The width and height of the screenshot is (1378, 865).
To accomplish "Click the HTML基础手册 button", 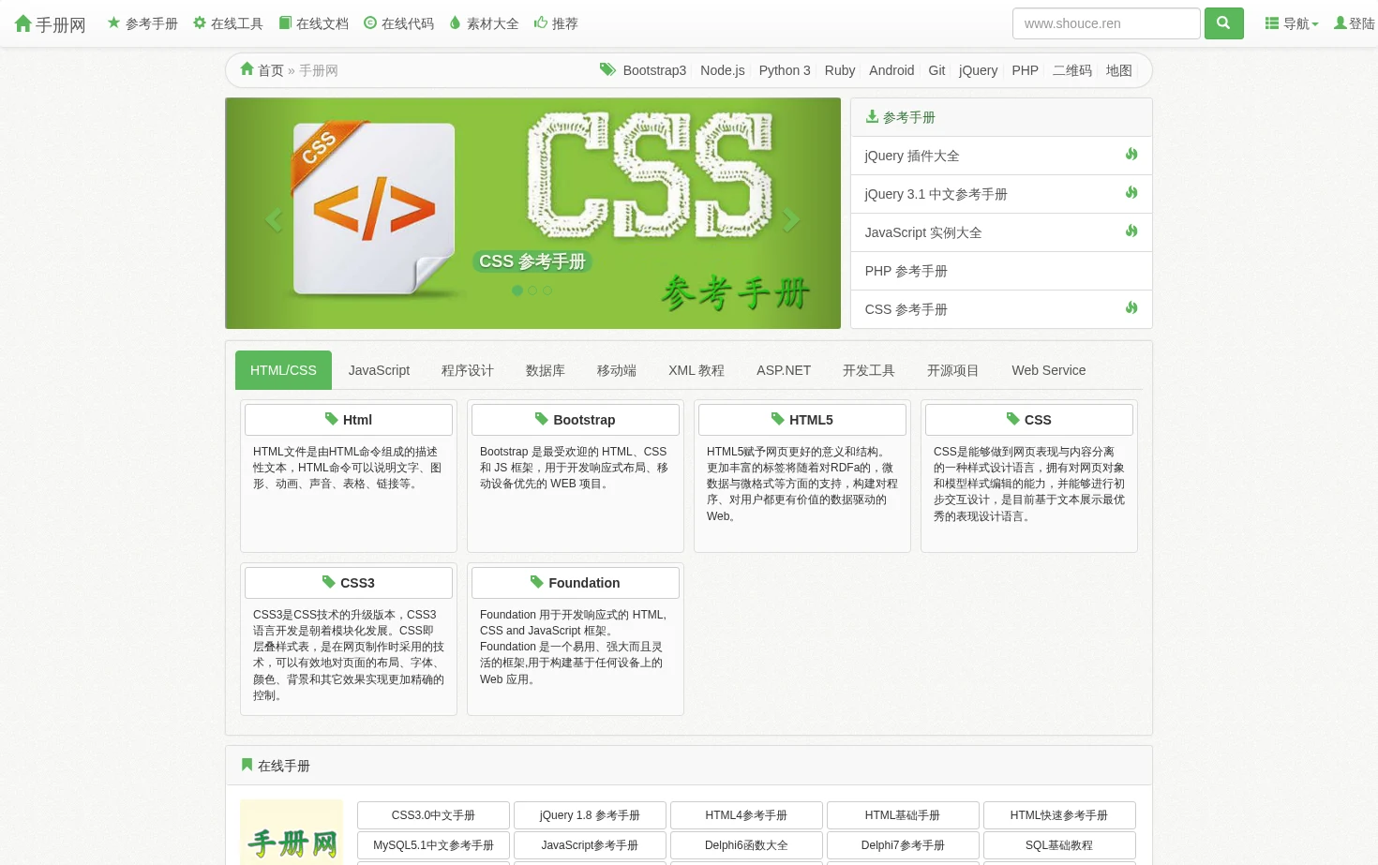I will pyautogui.click(x=903, y=815).
